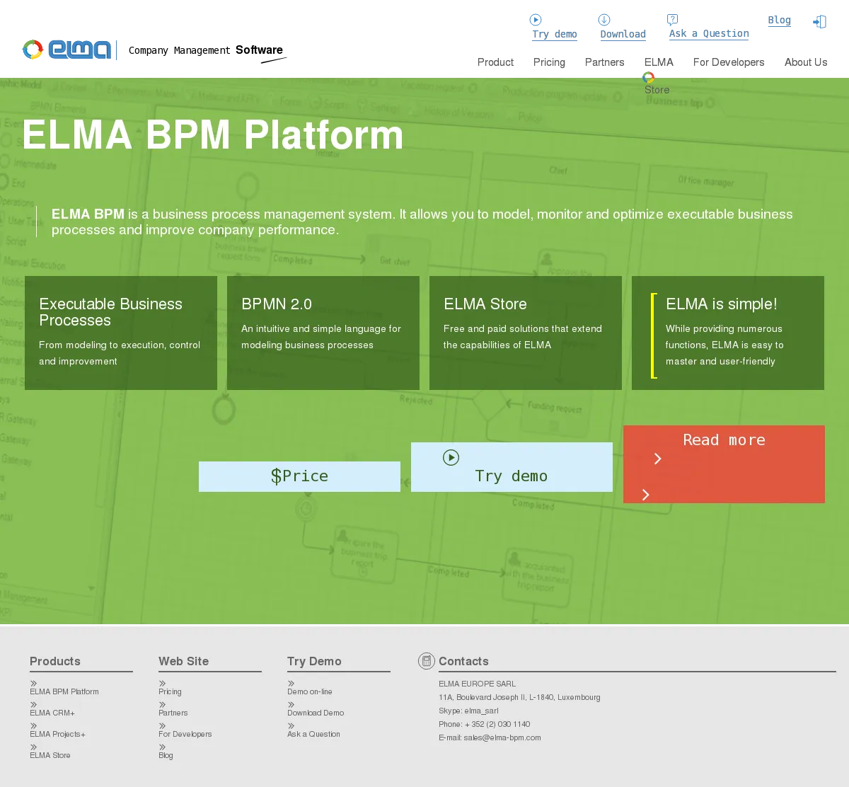Open the Pricing menu item
Image resolution: width=849 pixels, height=787 pixels.
point(549,62)
